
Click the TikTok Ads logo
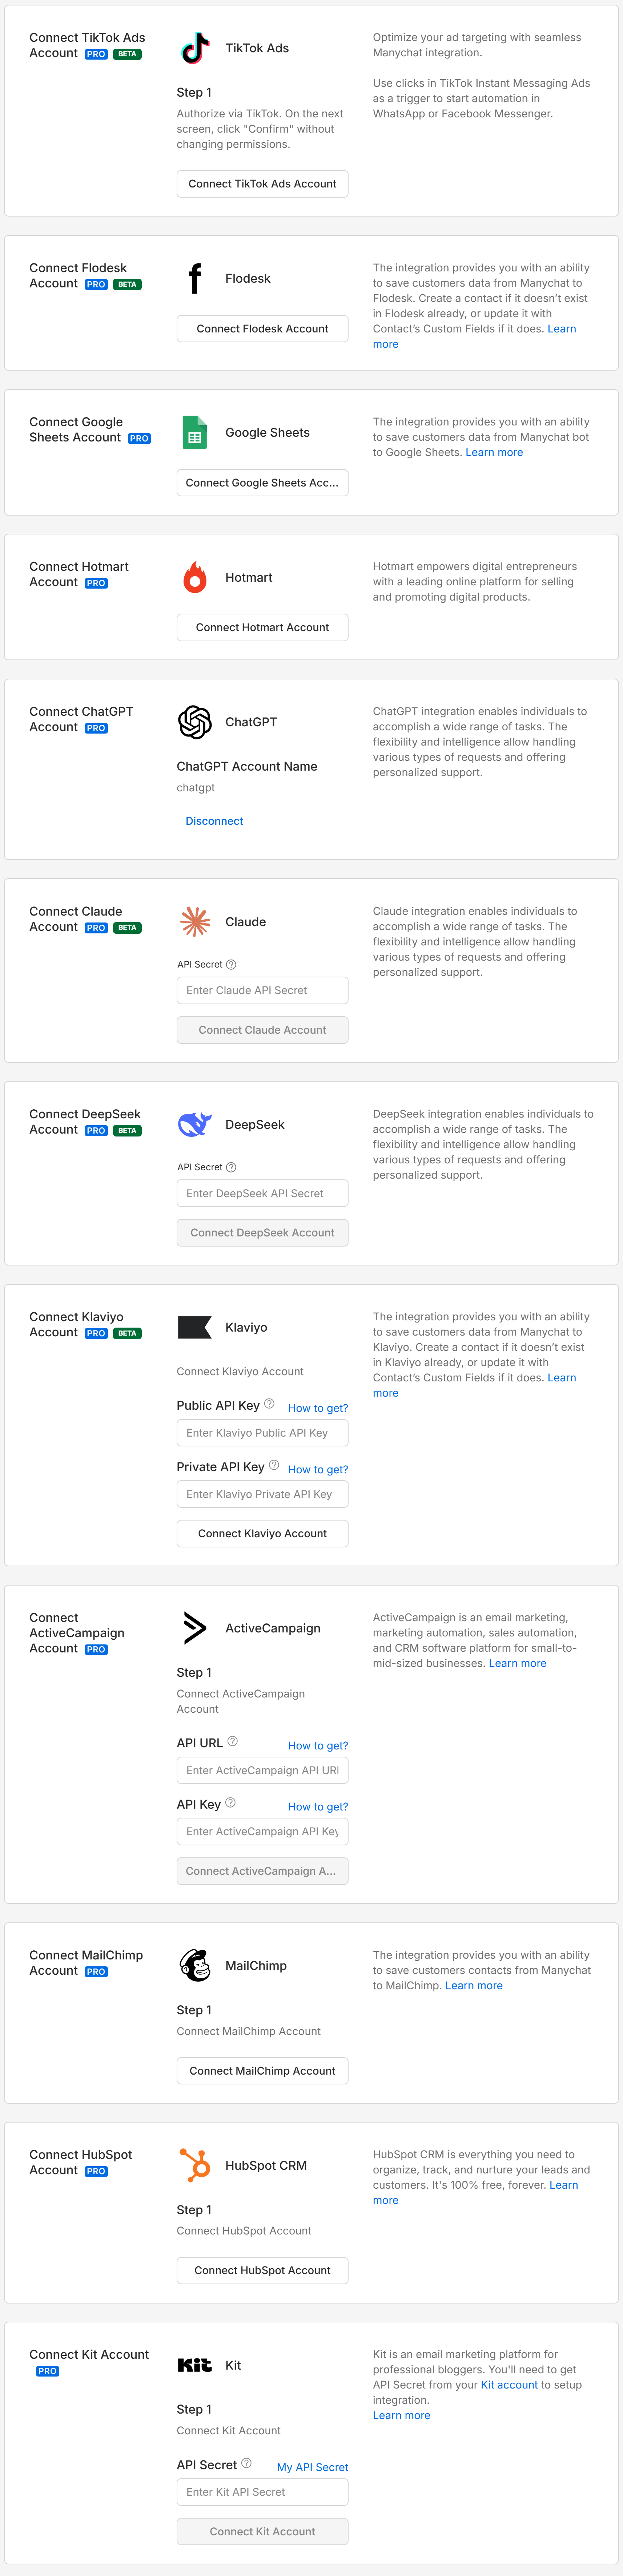(194, 47)
